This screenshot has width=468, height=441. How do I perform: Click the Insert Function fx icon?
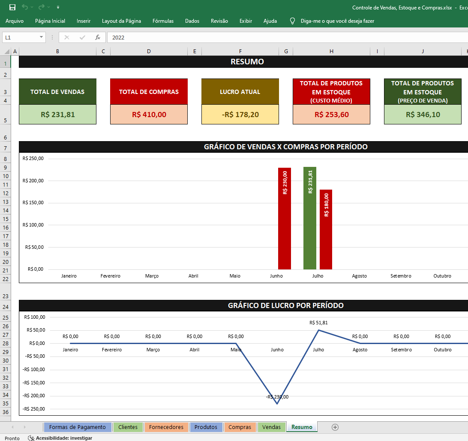pos(98,37)
